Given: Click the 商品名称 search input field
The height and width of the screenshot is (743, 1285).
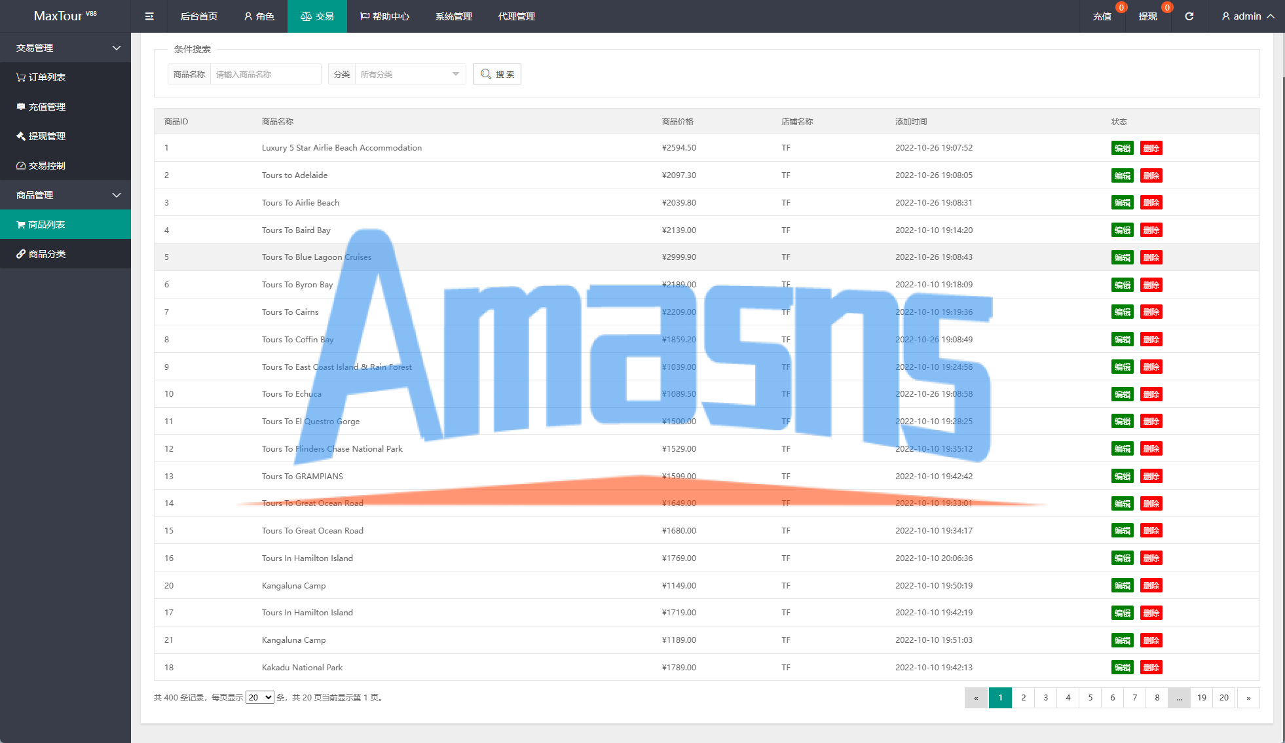Looking at the screenshot, I should pos(265,74).
